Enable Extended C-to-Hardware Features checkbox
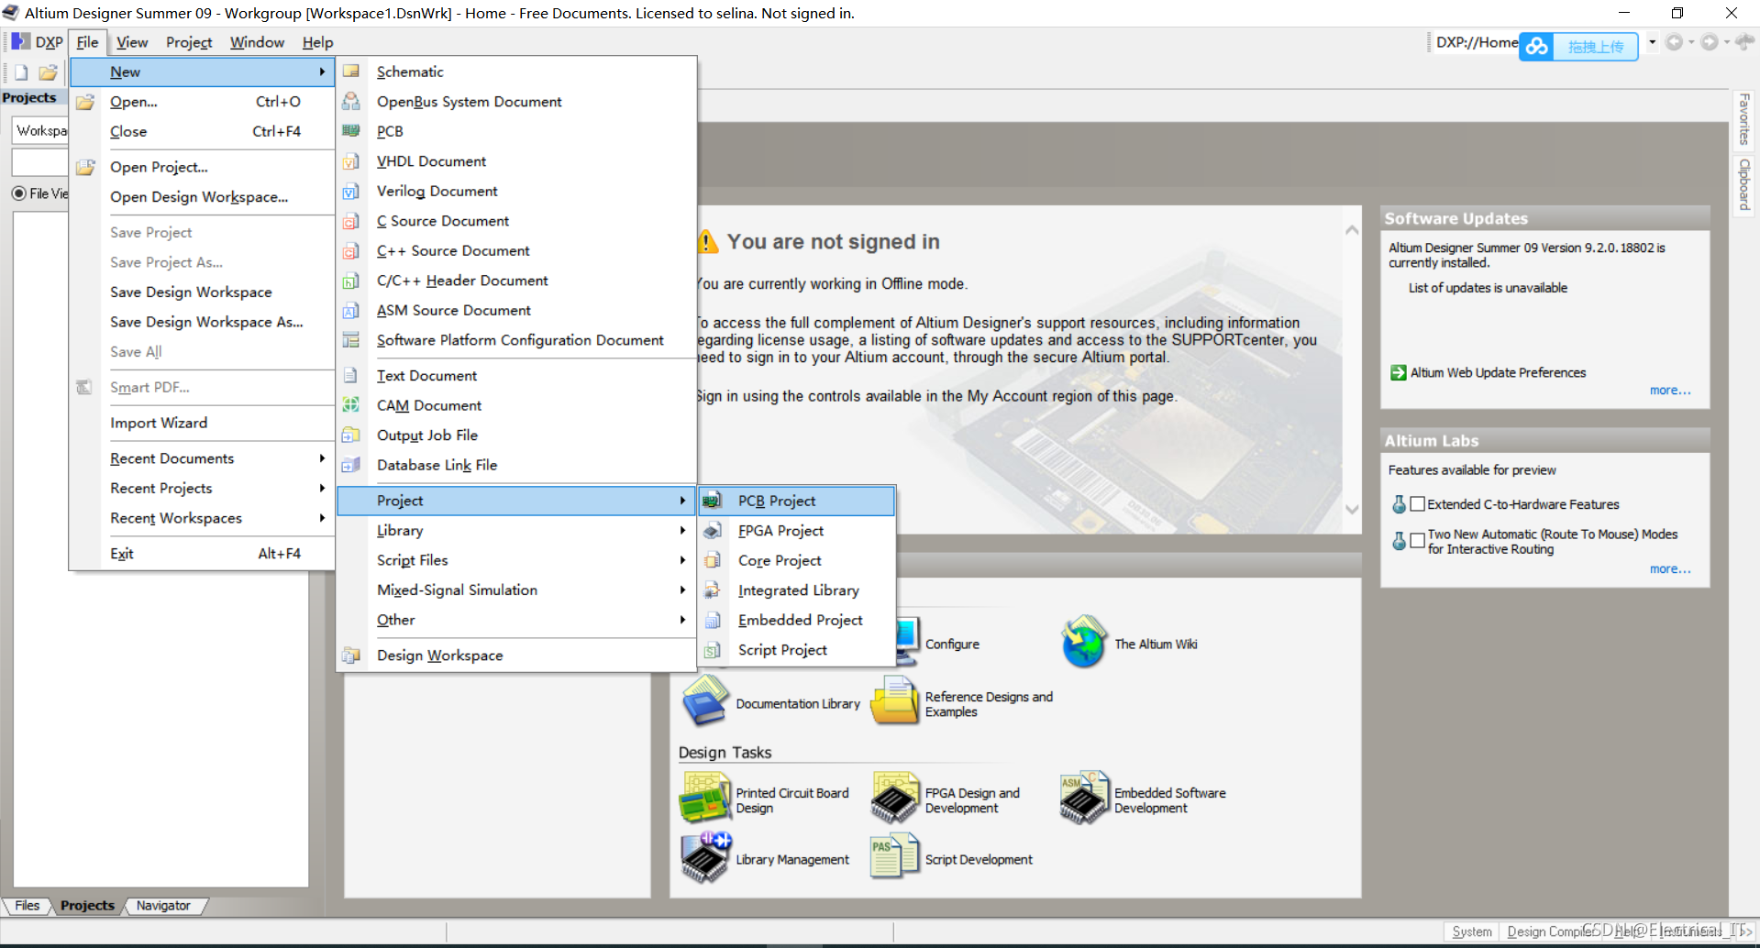 pos(1418,504)
